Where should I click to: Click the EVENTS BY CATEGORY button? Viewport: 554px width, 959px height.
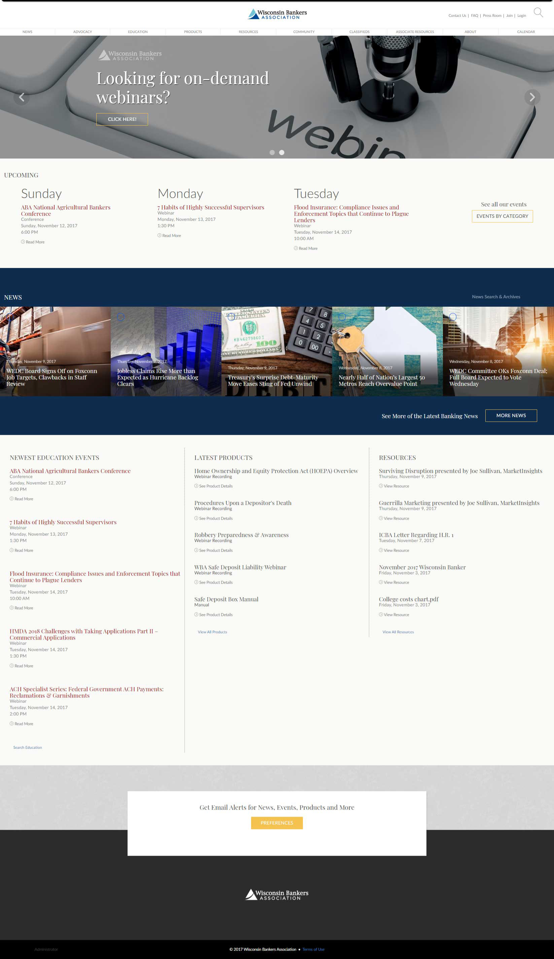pyautogui.click(x=502, y=216)
